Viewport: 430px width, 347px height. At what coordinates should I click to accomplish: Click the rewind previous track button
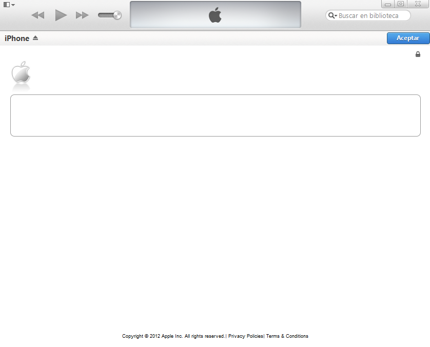38,15
